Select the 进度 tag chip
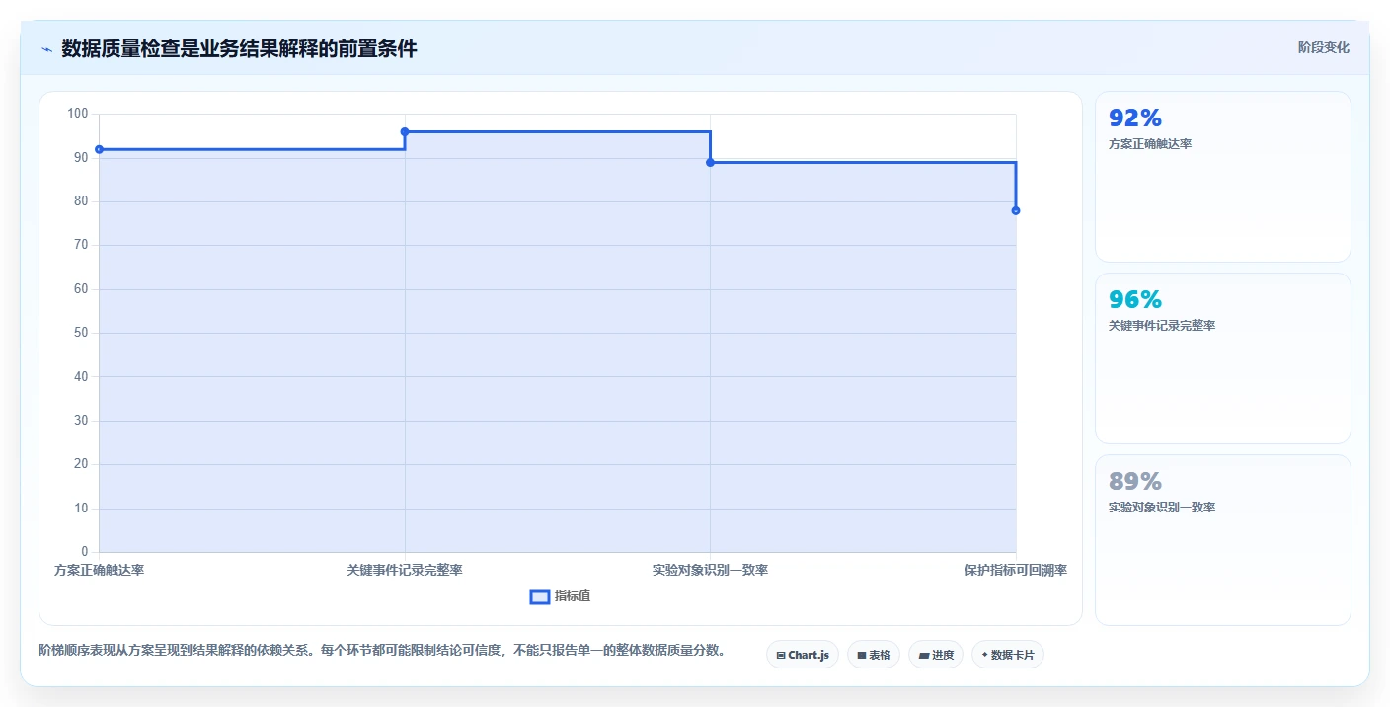The width and height of the screenshot is (1390, 707). coord(935,655)
